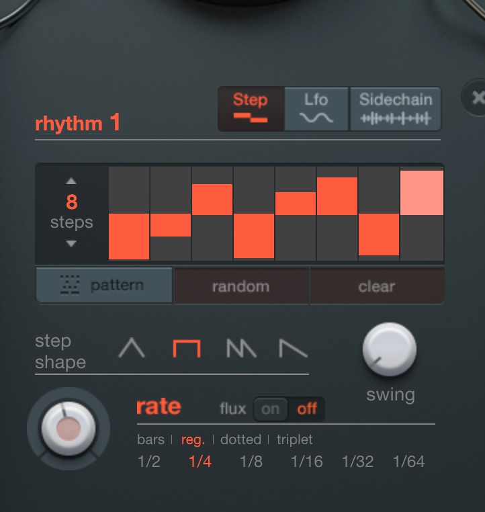
Task: Choose the ramp-down sawtooth step shape icon
Action: 293,349
